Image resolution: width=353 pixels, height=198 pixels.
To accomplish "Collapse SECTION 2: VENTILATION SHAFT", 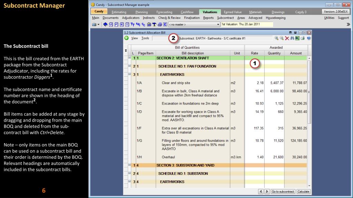I will (130, 57).
